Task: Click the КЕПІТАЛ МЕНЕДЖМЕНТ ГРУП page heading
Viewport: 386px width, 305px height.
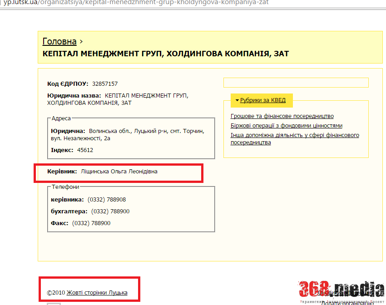Action: (x=165, y=54)
